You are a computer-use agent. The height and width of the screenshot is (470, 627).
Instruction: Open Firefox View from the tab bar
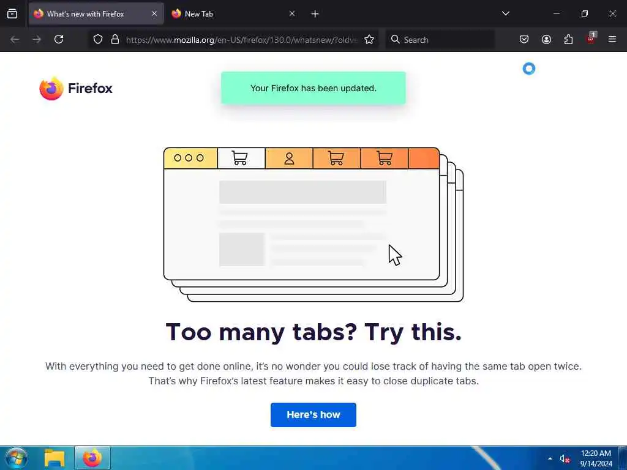tap(12, 14)
